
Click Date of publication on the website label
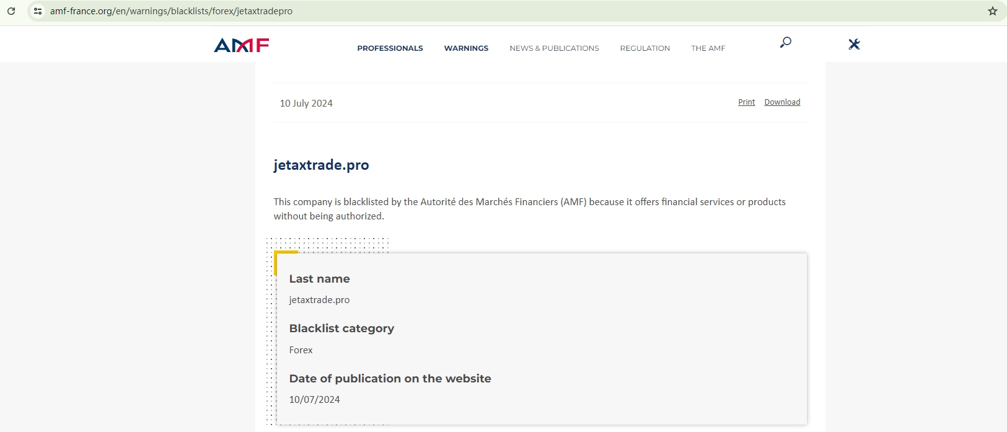point(390,379)
